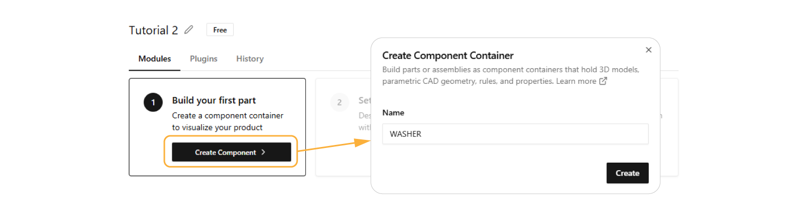The image size is (809, 202).
Task: Click the chevron arrow on Create Component
Action: (x=263, y=152)
